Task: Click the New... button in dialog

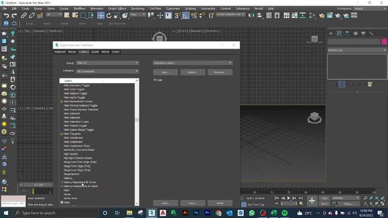Action: (x=166, y=73)
